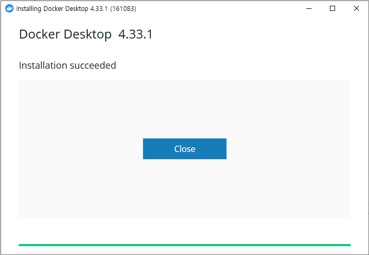
Task: Close the installer with the X icon
Action: (x=356, y=8)
